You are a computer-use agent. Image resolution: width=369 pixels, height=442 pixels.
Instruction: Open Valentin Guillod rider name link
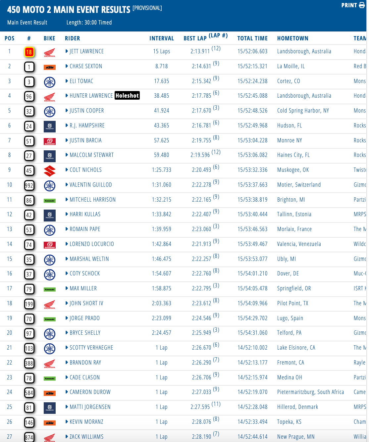pyautogui.click(x=91, y=185)
